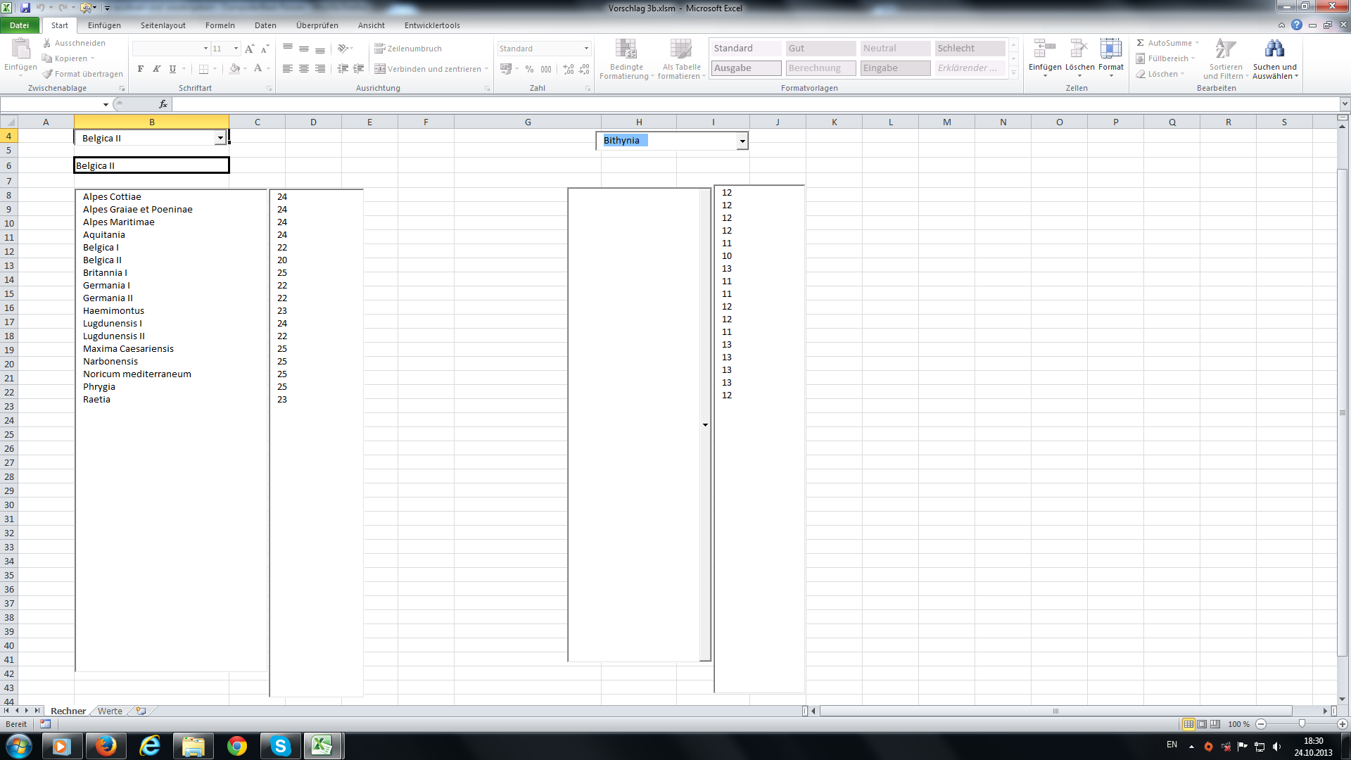Click the Format übertragen paintbrush
1351x760 pixels.
pyautogui.click(x=47, y=74)
